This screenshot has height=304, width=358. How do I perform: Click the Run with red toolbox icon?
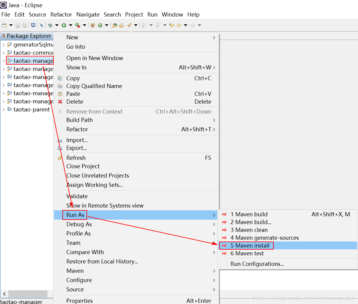click(78, 25)
